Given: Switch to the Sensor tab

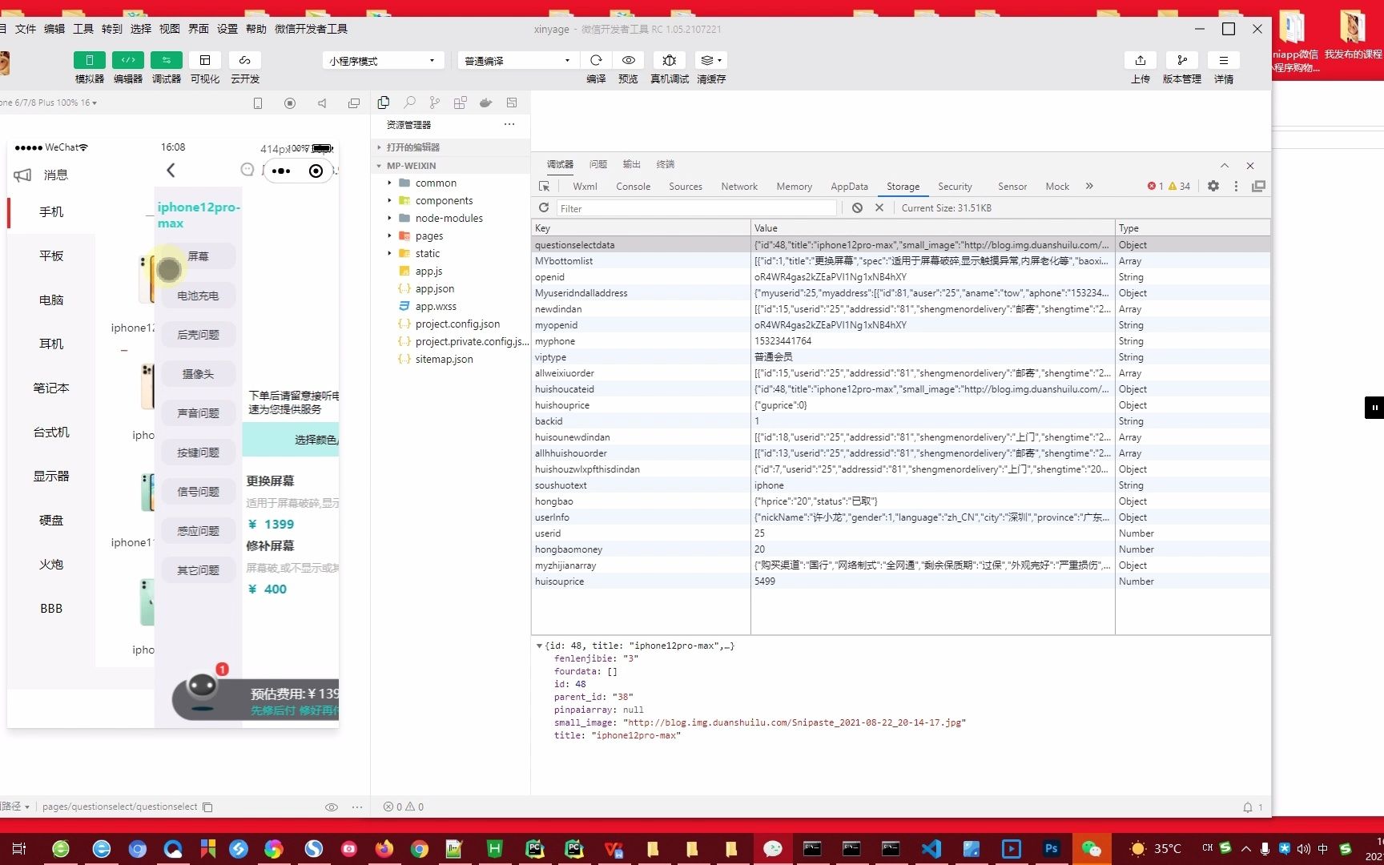Looking at the screenshot, I should [x=1012, y=187].
